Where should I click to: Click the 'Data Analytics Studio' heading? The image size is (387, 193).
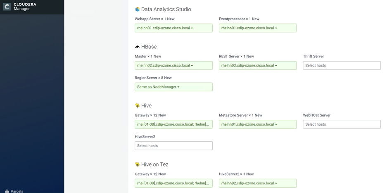166,9
